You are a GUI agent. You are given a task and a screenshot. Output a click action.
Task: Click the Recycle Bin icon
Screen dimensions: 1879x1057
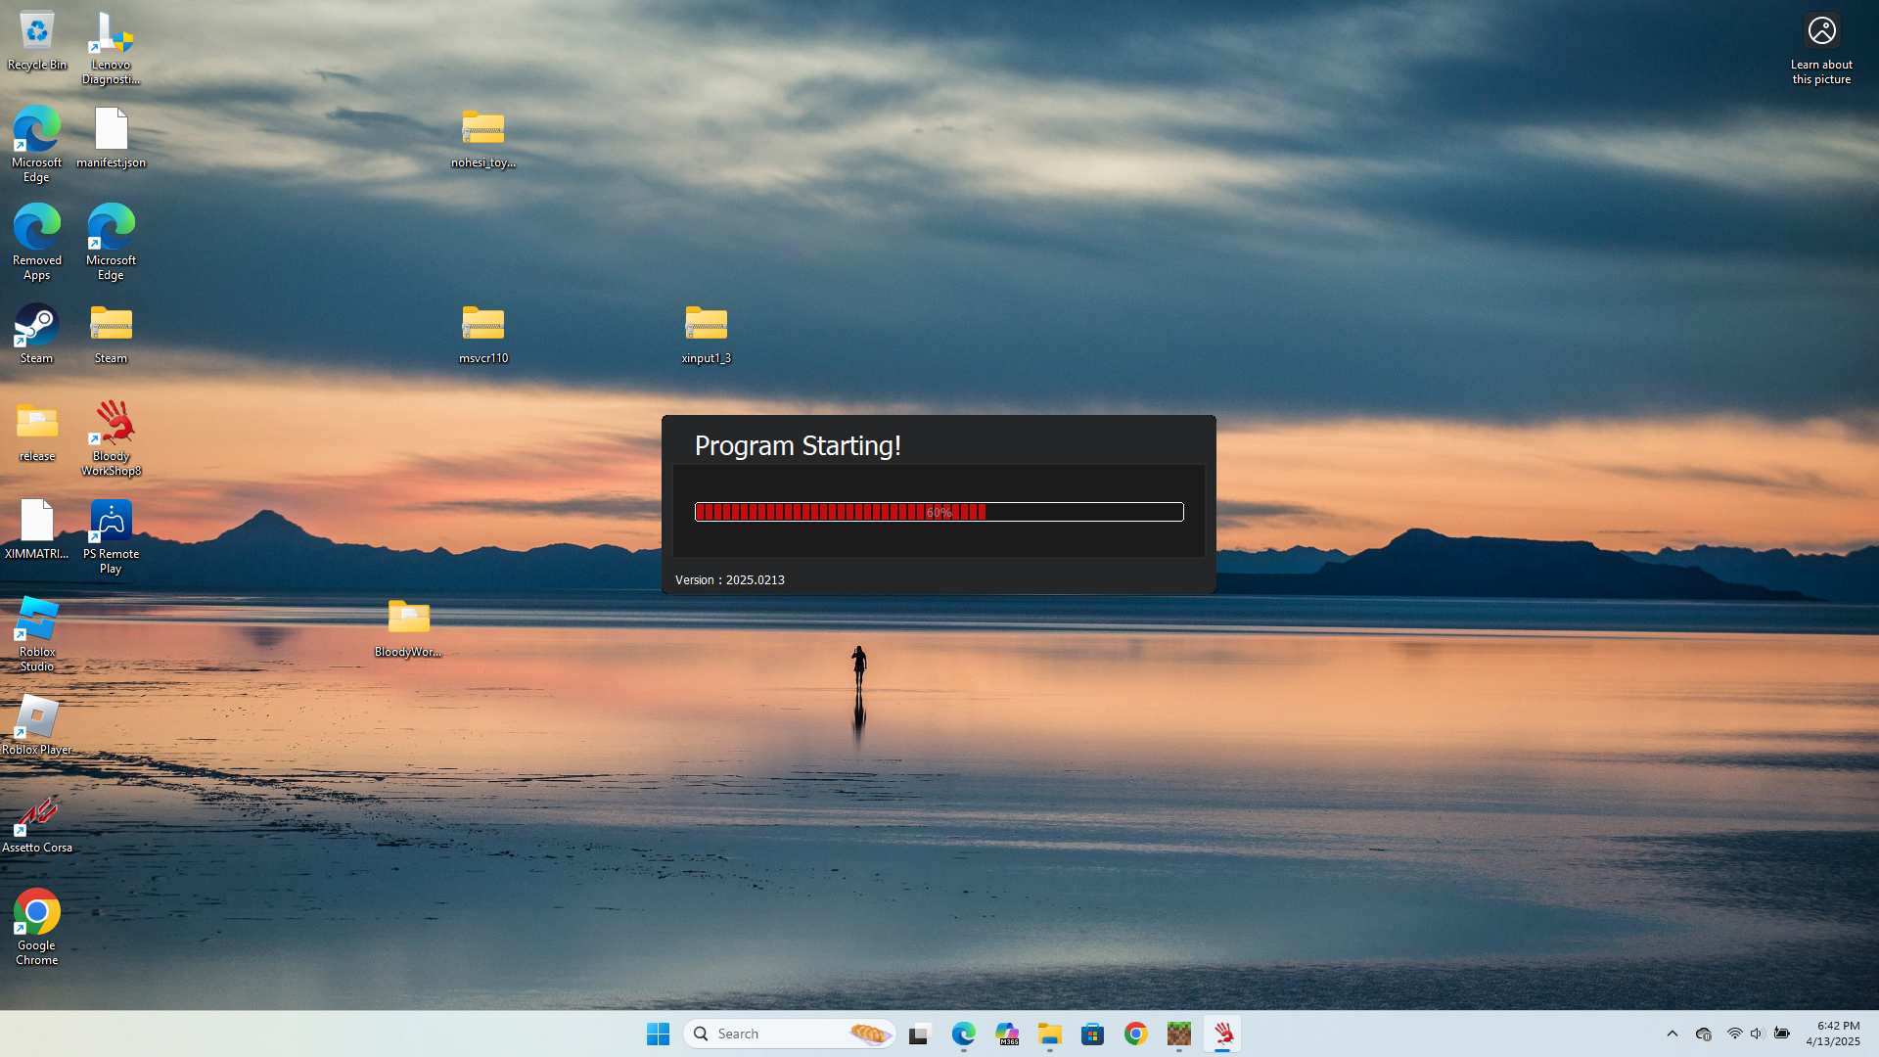[x=36, y=32]
